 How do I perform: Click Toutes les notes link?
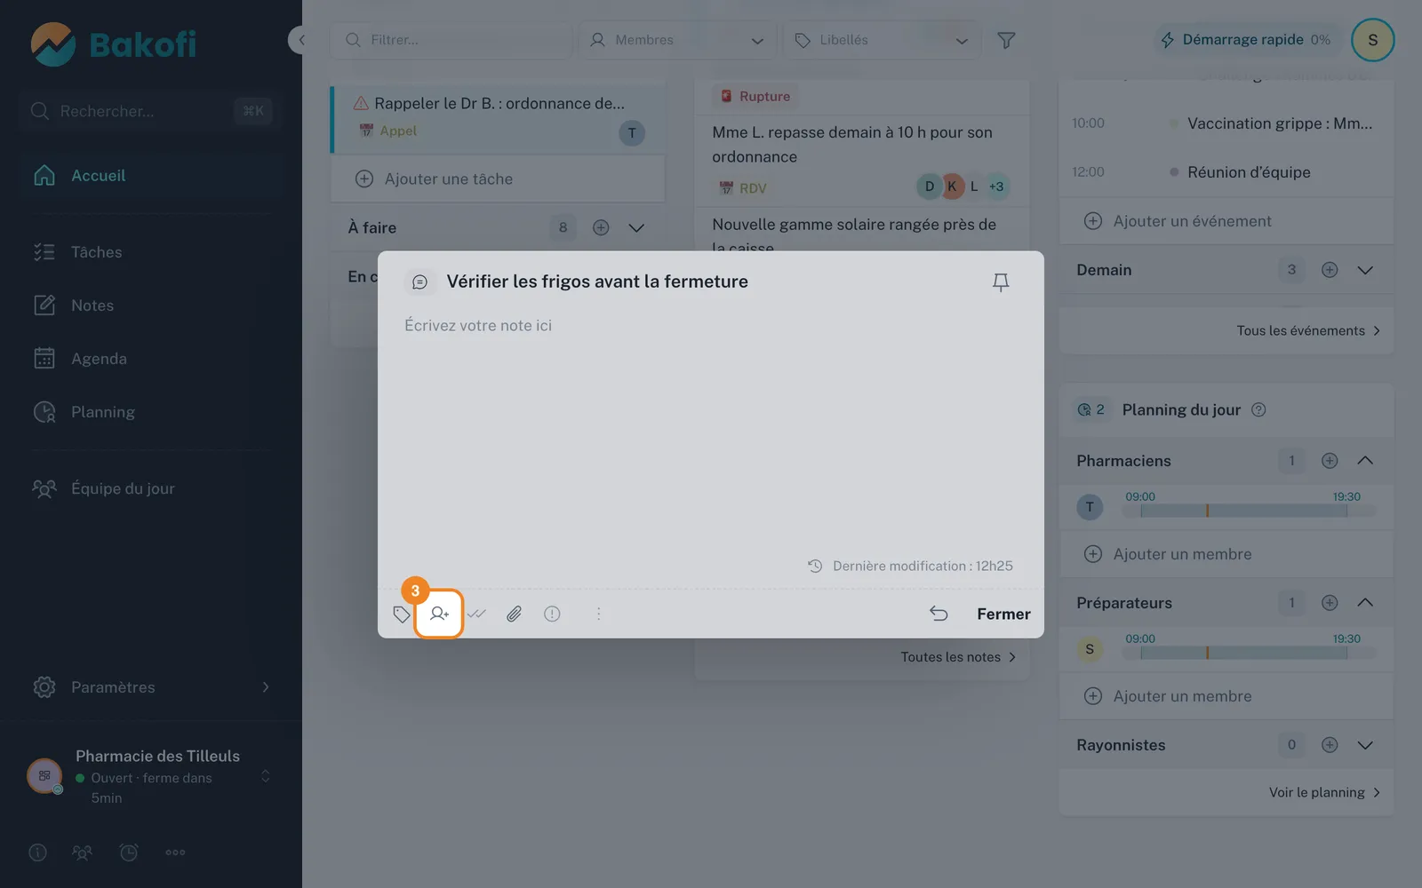(x=958, y=657)
